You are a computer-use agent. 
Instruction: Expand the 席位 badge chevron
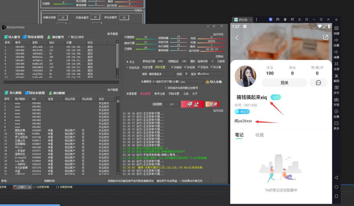coord(248,112)
